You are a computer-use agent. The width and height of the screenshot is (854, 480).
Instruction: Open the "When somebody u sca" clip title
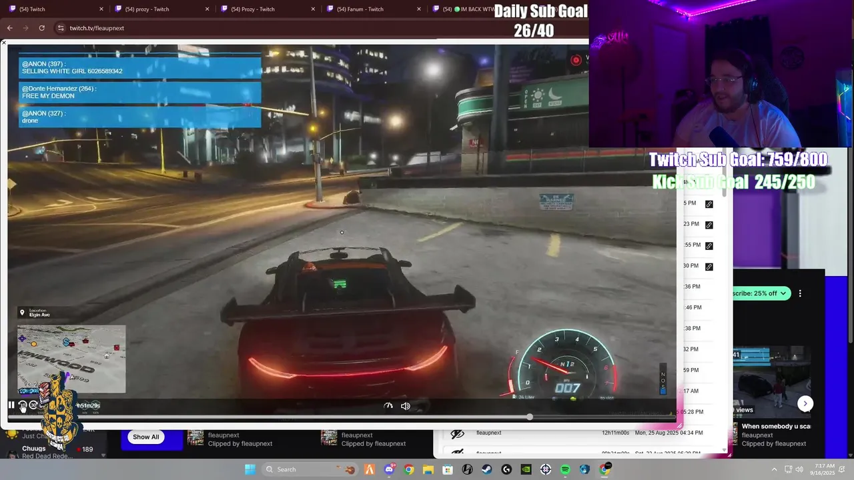coord(776,426)
